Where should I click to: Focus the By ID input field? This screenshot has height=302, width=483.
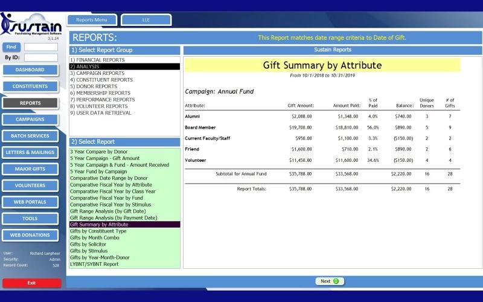pyautogui.click(x=41, y=57)
